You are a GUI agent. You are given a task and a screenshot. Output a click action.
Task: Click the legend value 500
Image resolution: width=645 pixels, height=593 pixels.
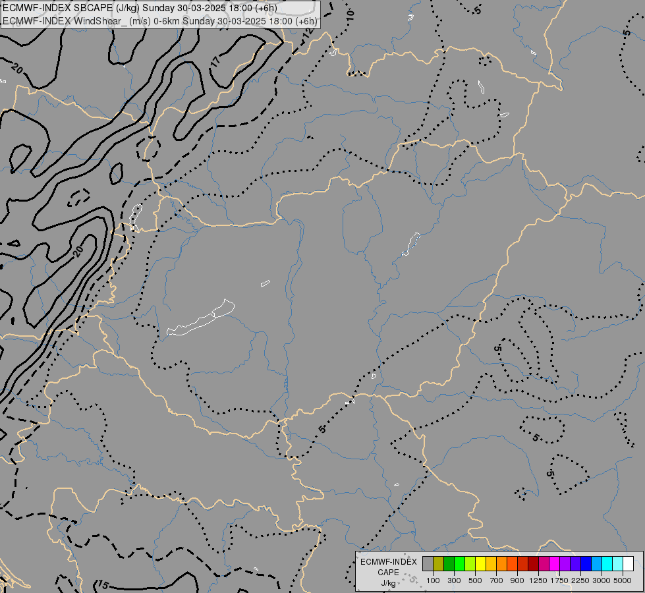click(475, 580)
